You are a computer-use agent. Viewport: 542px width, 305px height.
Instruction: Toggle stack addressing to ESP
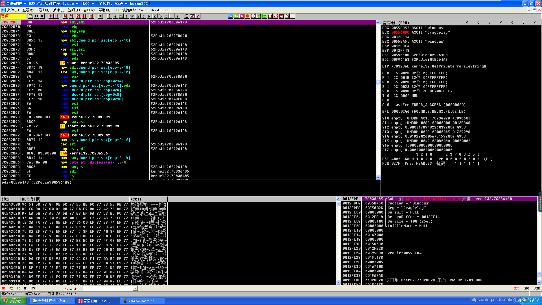pyautogui.click(x=517, y=288)
